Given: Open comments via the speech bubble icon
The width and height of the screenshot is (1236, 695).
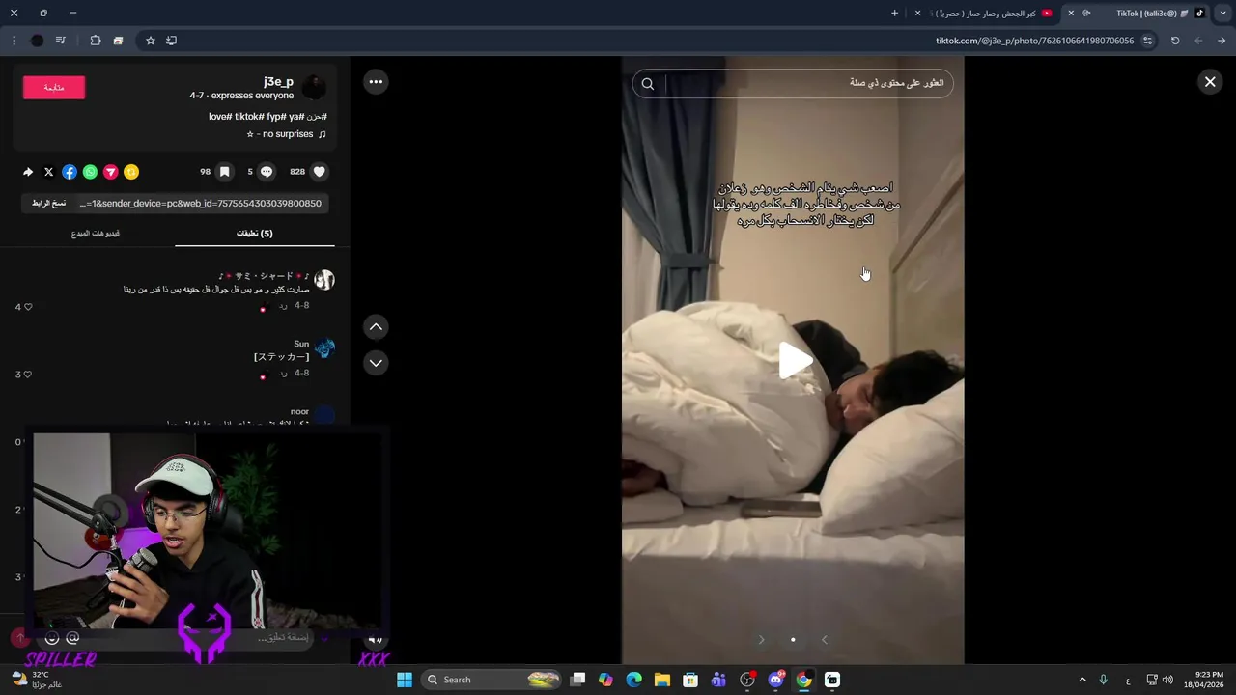Looking at the screenshot, I should (x=267, y=172).
